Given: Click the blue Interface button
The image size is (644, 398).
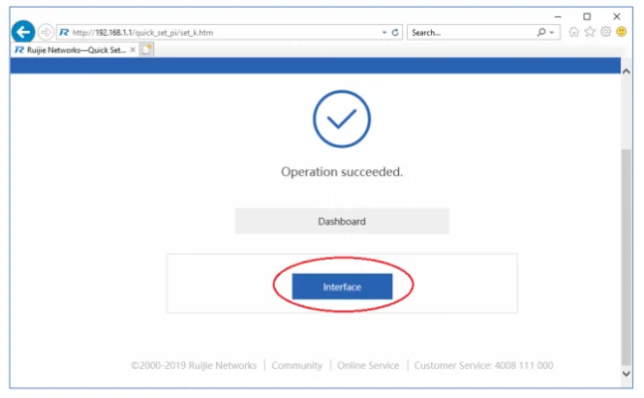Looking at the screenshot, I should pos(342,287).
